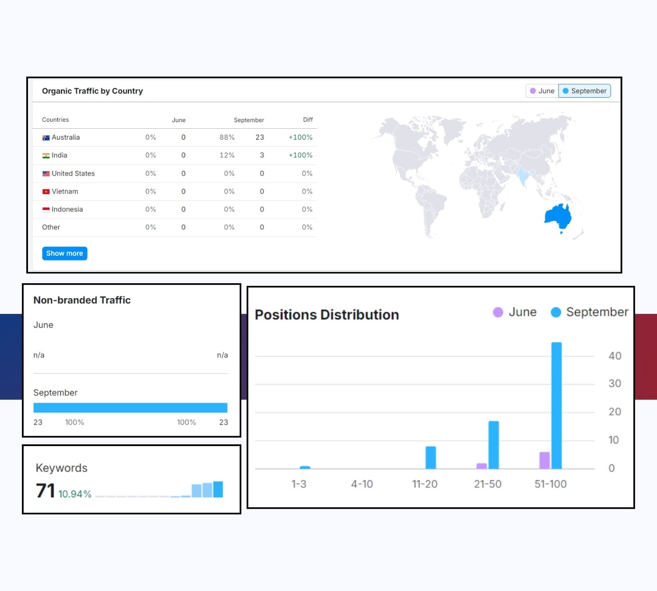Click the 51-100 axis label
This screenshot has height=591, width=657.
pos(551,484)
